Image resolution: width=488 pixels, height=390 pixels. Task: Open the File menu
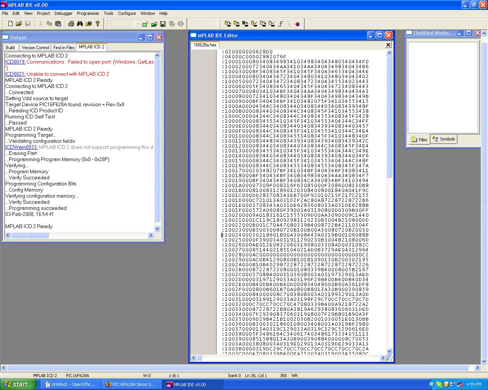click(5, 13)
